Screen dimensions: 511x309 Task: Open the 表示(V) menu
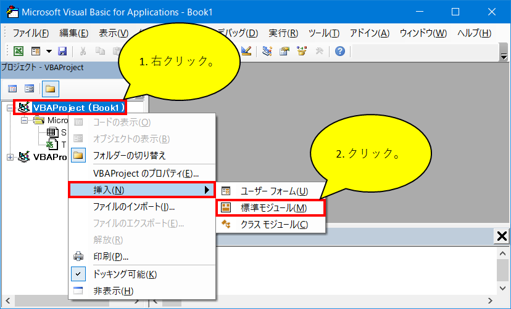[x=114, y=33]
